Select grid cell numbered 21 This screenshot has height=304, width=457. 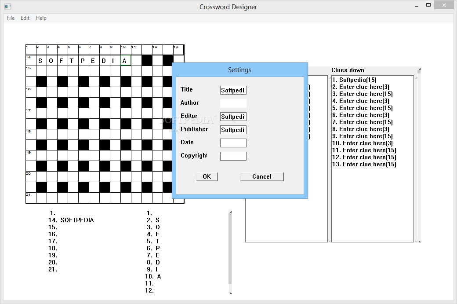pyautogui.click(x=31, y=198)
